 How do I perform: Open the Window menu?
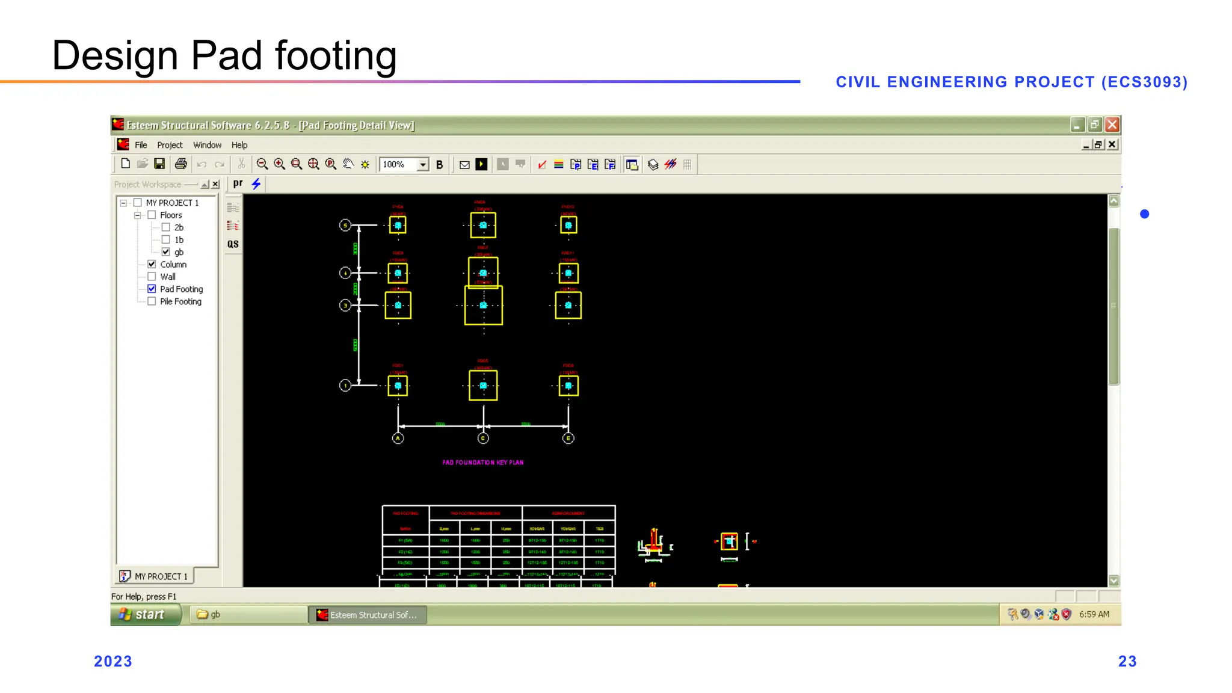[207, 145]
